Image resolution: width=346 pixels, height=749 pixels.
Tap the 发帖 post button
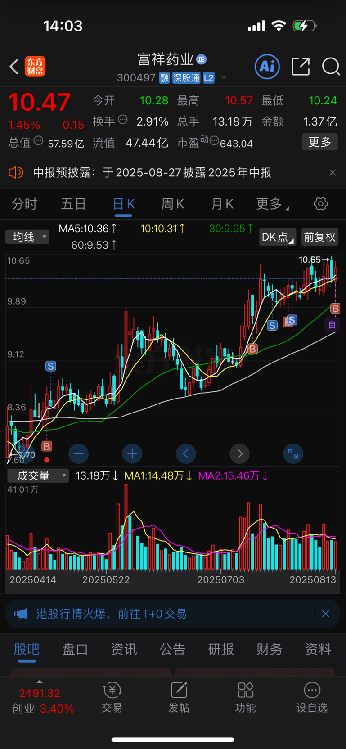(x=179, y=698)
